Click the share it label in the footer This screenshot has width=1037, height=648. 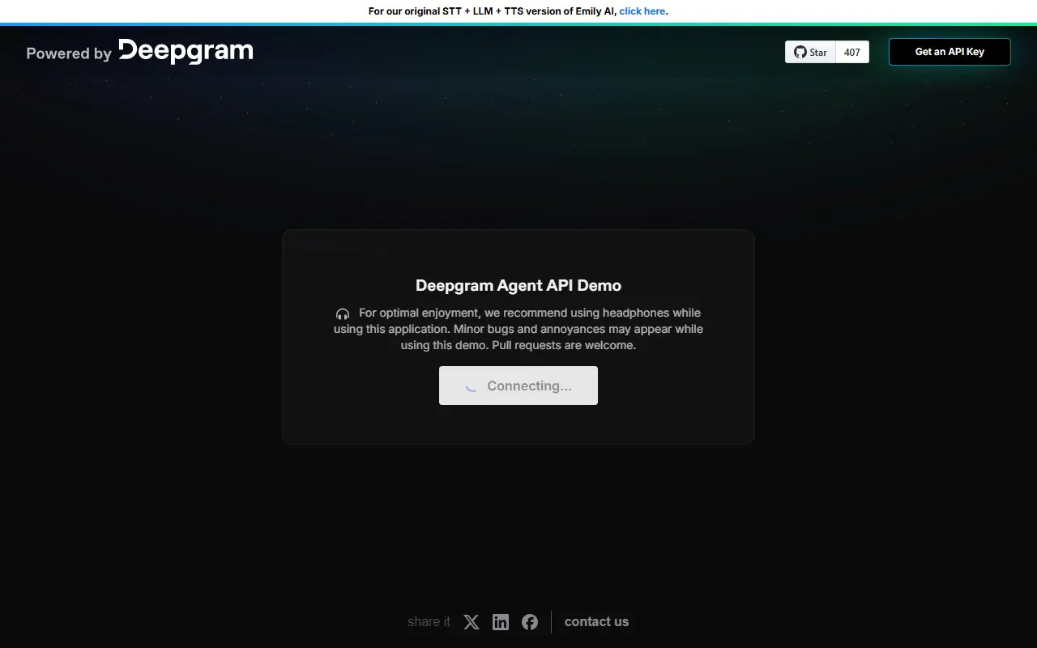point(429,621)
